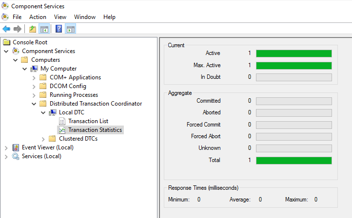Open the Window menu

[85, 17]
